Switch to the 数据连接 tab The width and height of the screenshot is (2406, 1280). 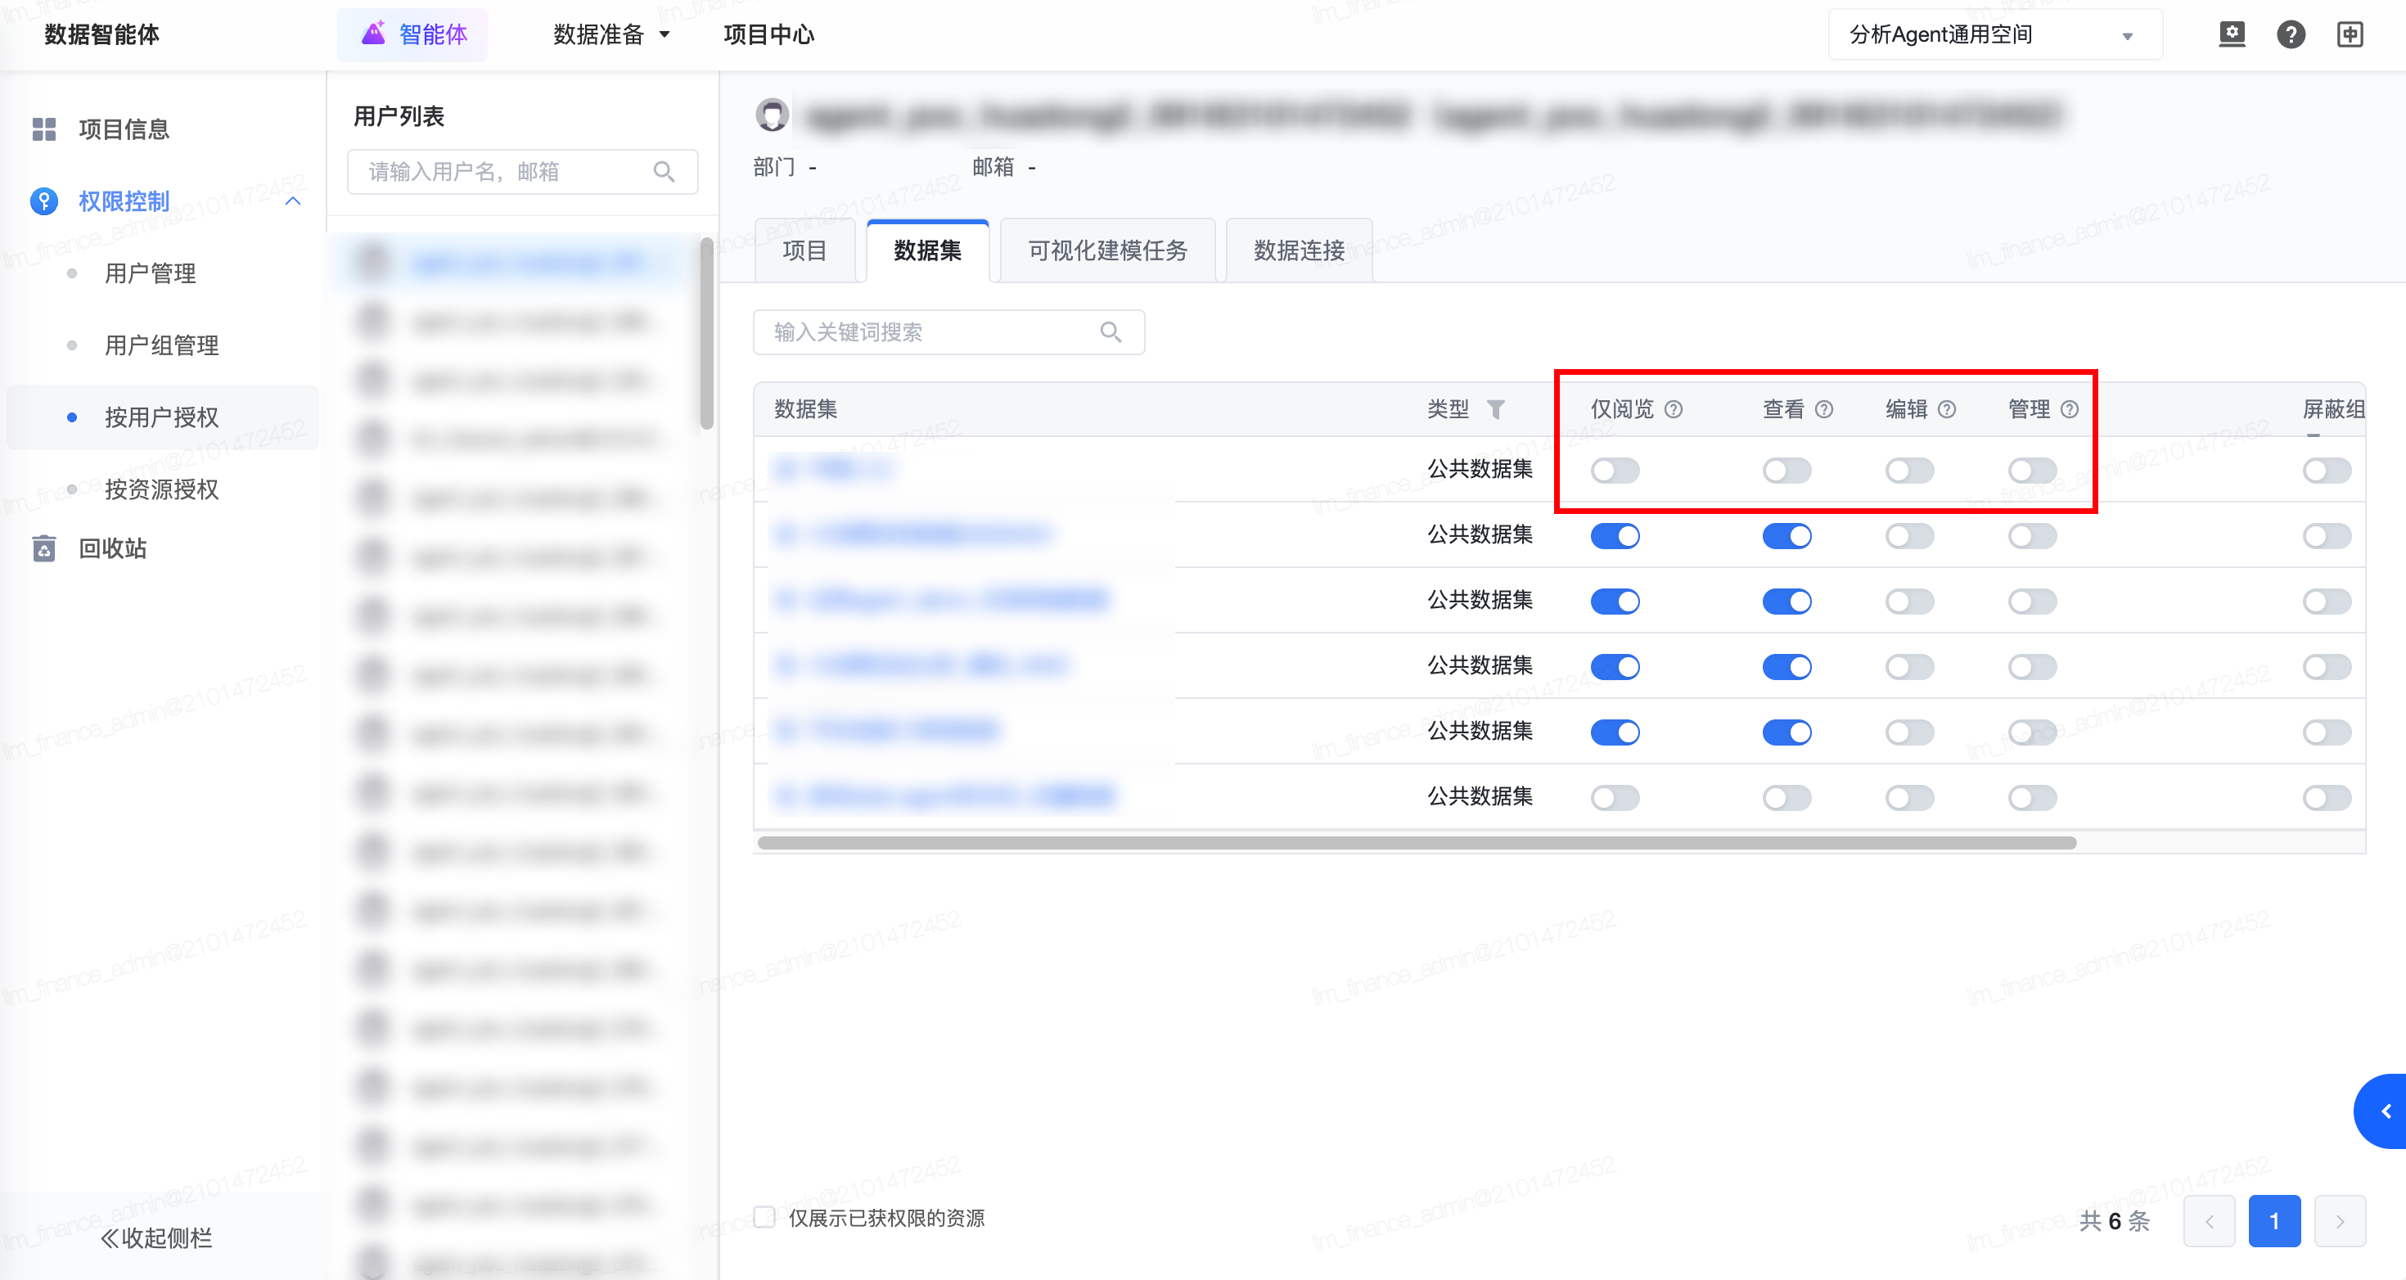pyautogui.click(x=1300, y=250)
